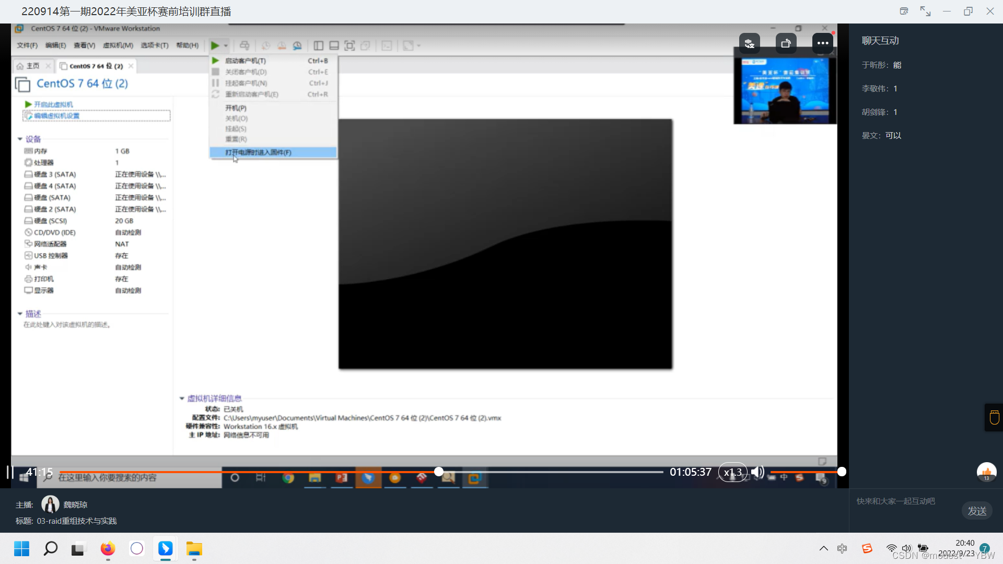Collapse the 描述 description section
This screenshot has height=564, width=1003.
click(20, 314)
